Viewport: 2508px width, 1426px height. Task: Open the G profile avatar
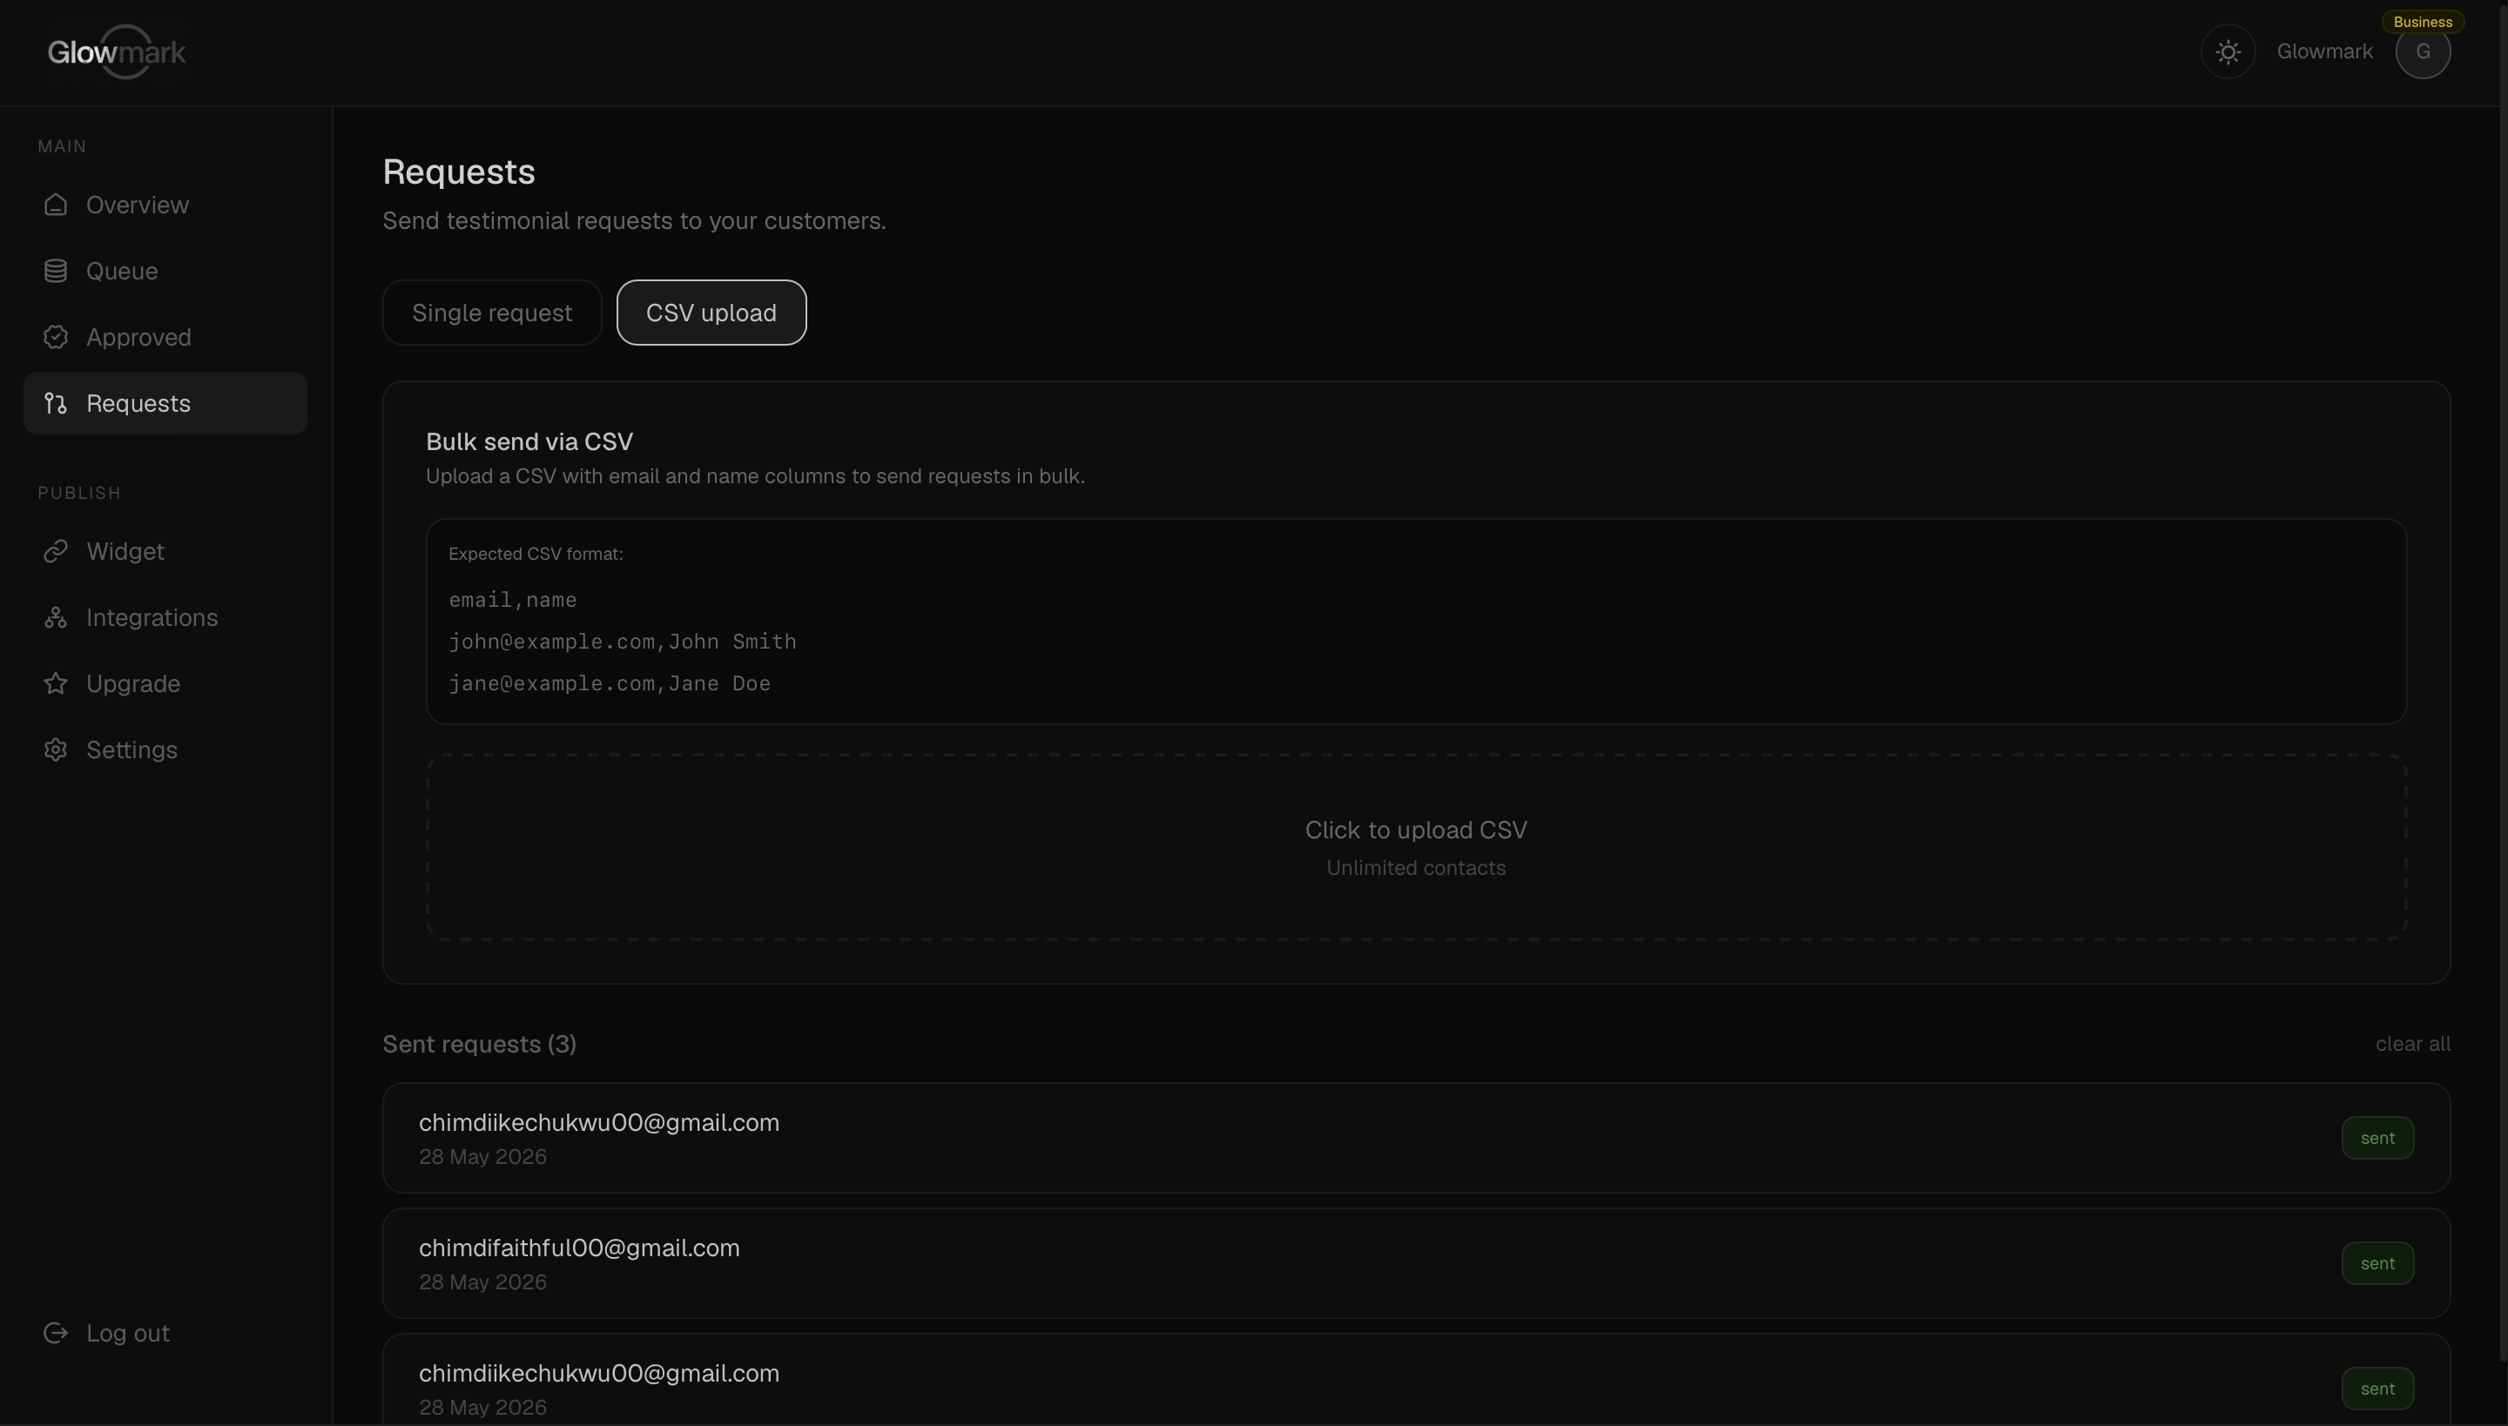(x=2423, y=52)
